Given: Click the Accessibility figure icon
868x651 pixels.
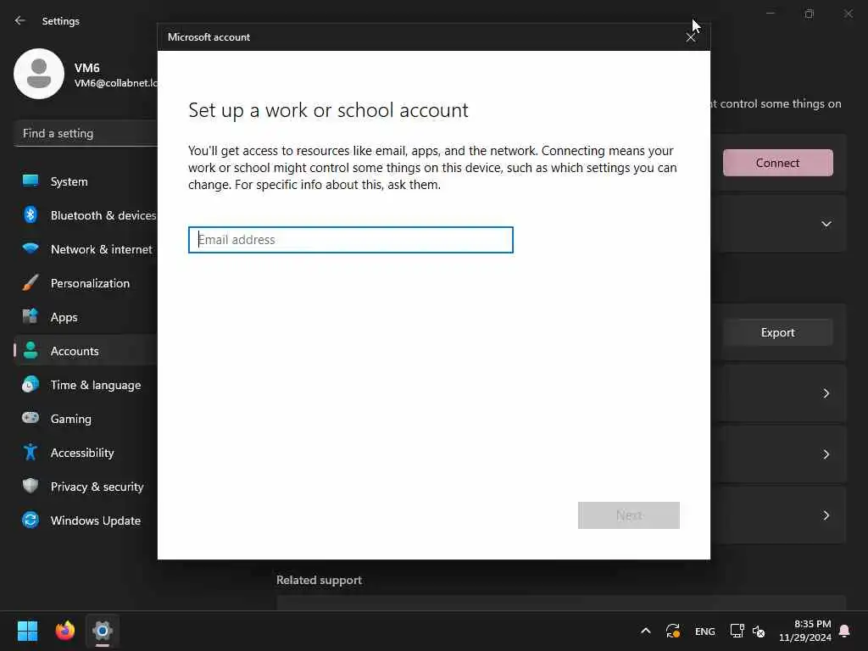Looking at the screenshot, I should coord(31,452).
